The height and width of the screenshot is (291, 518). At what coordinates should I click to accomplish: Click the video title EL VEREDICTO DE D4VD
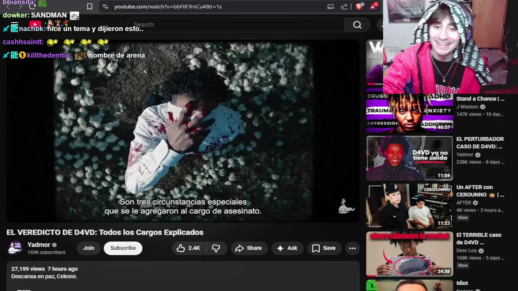[105, 232]
